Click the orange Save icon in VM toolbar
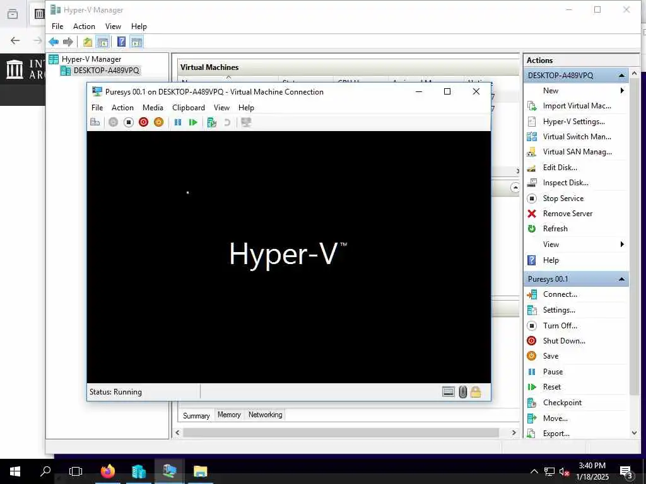The width and height of the screenshot is (646, 484). pyautogui.click(x=158, y=122)
